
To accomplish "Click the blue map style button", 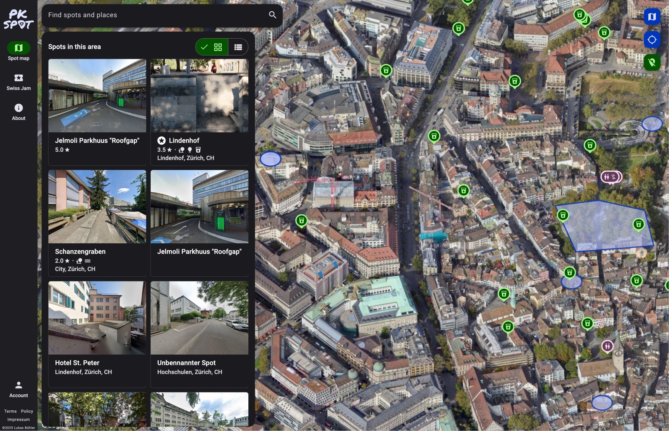I will [652, 17].
